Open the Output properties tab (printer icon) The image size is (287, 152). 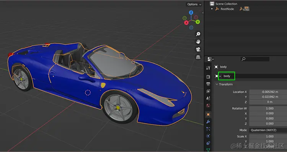click(x=208, y=84)
